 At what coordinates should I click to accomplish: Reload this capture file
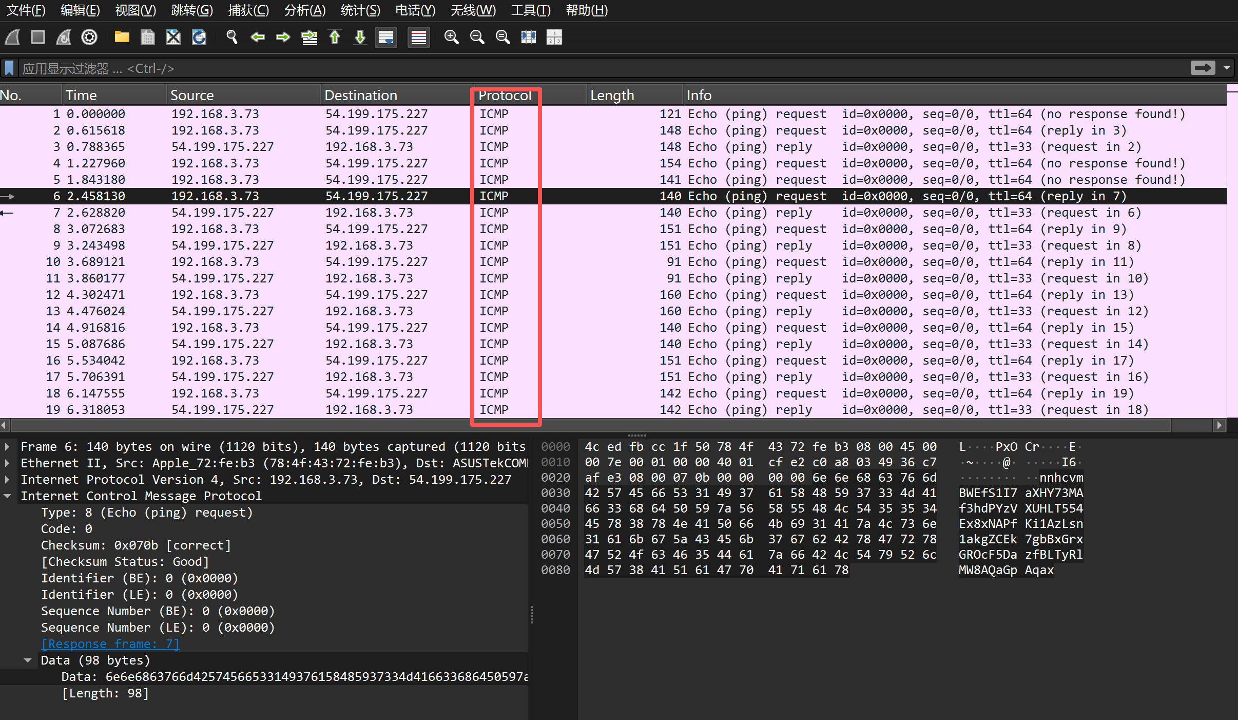tap(199, 37)
